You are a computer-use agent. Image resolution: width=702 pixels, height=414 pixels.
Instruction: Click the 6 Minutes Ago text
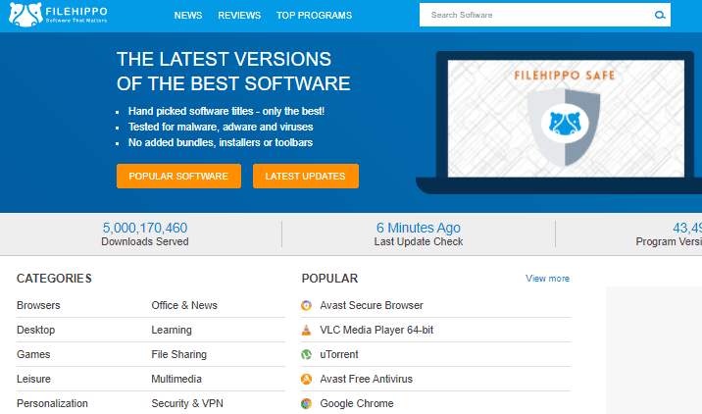tap(418, 228)
